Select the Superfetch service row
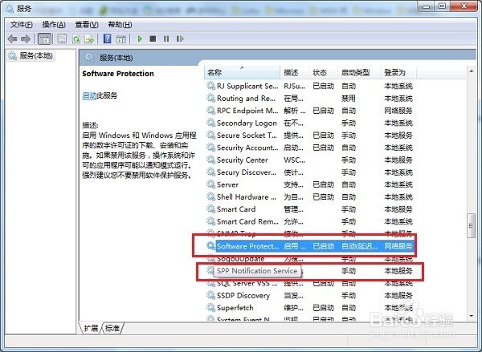Viewport: 482px width, 352px height. [309, 308]
